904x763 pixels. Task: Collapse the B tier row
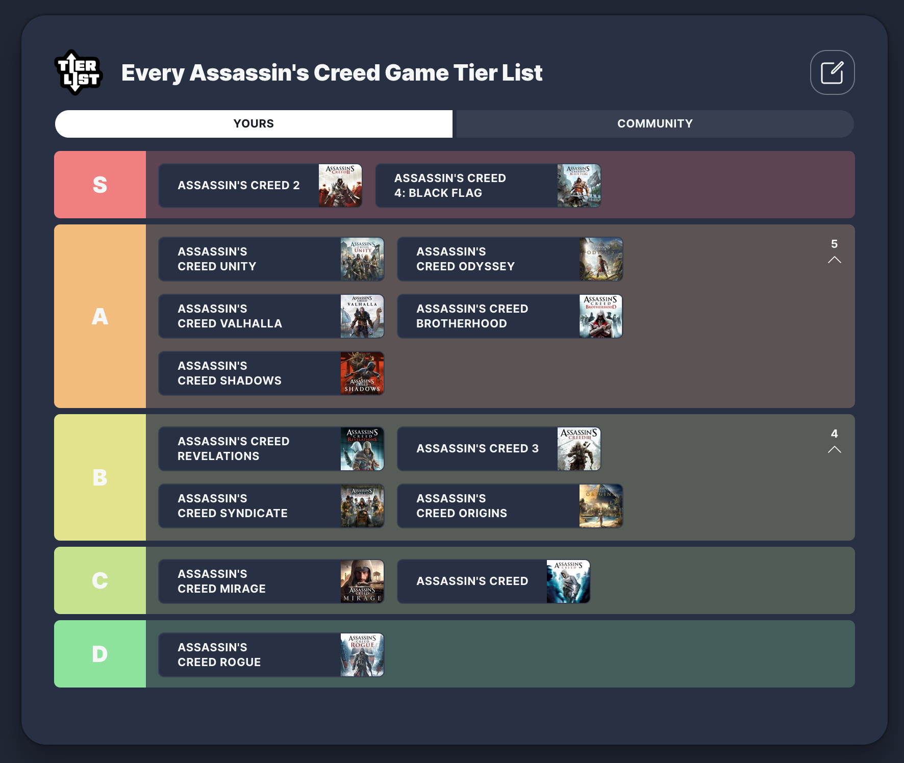(x=835, y=450)
